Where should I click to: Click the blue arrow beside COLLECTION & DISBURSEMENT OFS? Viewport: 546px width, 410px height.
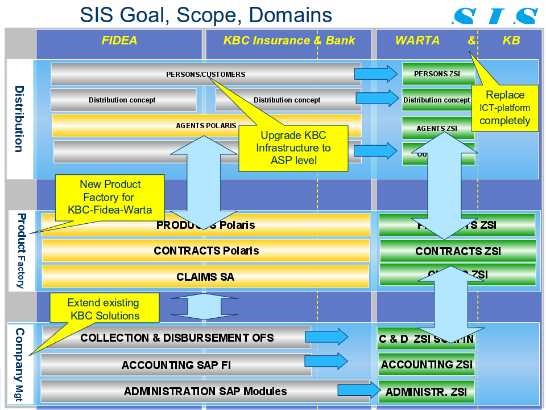[x=326, y=337]
